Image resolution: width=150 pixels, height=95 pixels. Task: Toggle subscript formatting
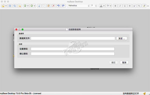139,6
